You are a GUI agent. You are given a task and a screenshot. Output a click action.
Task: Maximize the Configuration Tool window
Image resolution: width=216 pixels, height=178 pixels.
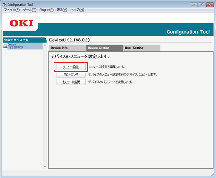tap(202, 5)
